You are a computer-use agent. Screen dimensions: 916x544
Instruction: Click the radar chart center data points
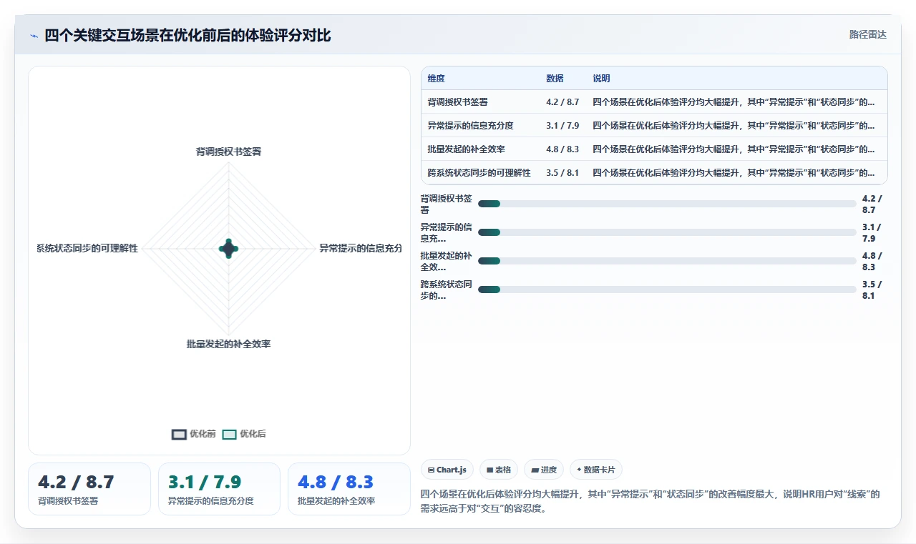pyautogui.click(x=228, y=248)
